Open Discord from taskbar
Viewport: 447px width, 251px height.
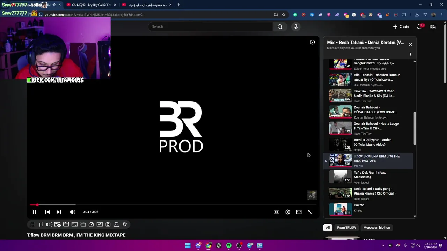coord(198,245)
